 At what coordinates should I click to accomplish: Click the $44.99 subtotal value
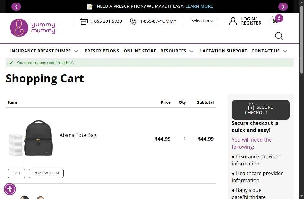(206, 139)
